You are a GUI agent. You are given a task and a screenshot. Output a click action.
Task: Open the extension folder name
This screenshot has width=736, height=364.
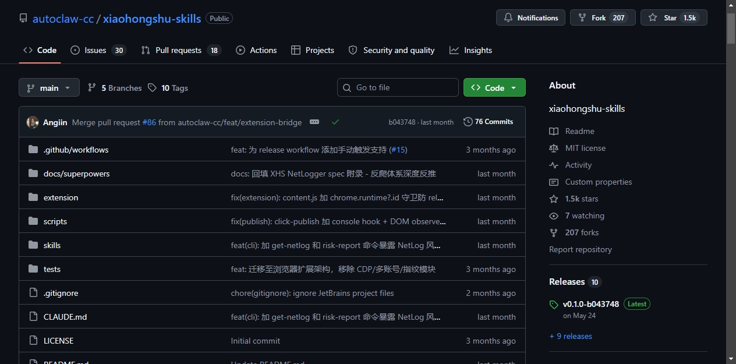coord(61,197)
